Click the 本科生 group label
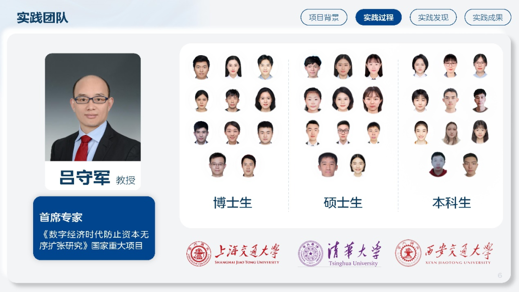The width and height of the screenshot is (519, 292). 451,202
